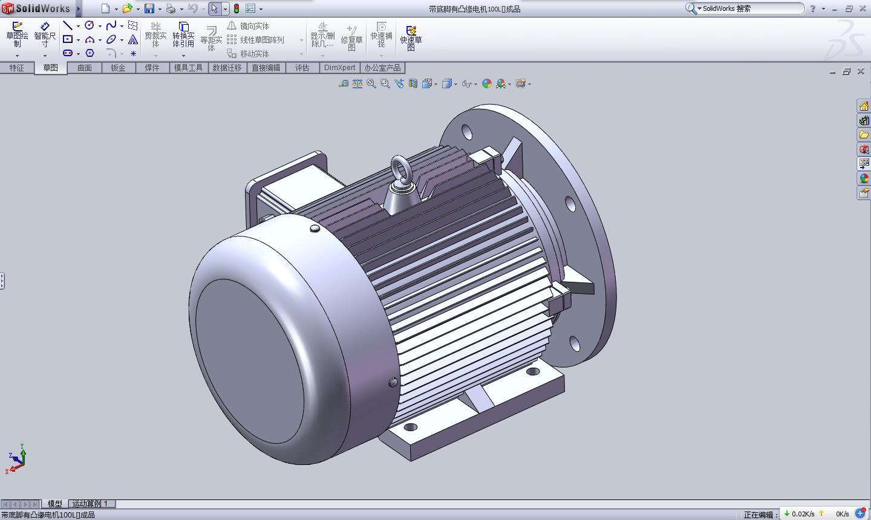Select the Polygon sketch tool
871x520 pixels.
coord(90,53)
